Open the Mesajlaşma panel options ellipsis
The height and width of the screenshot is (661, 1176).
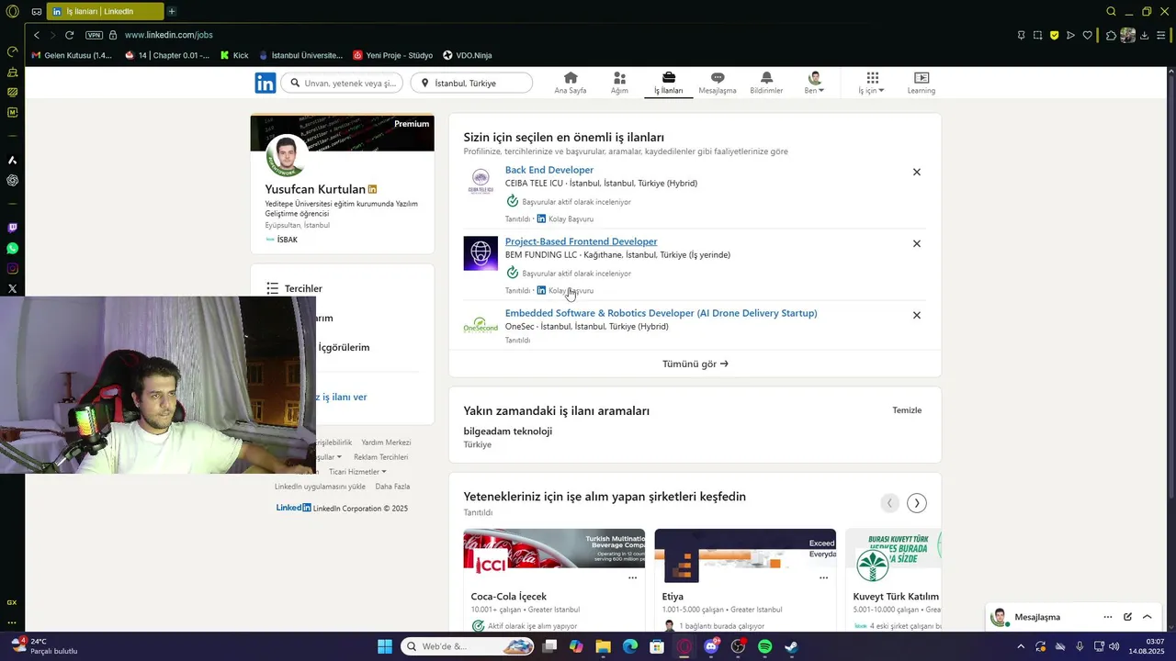pyautogui.click(x=1108, y=617)
